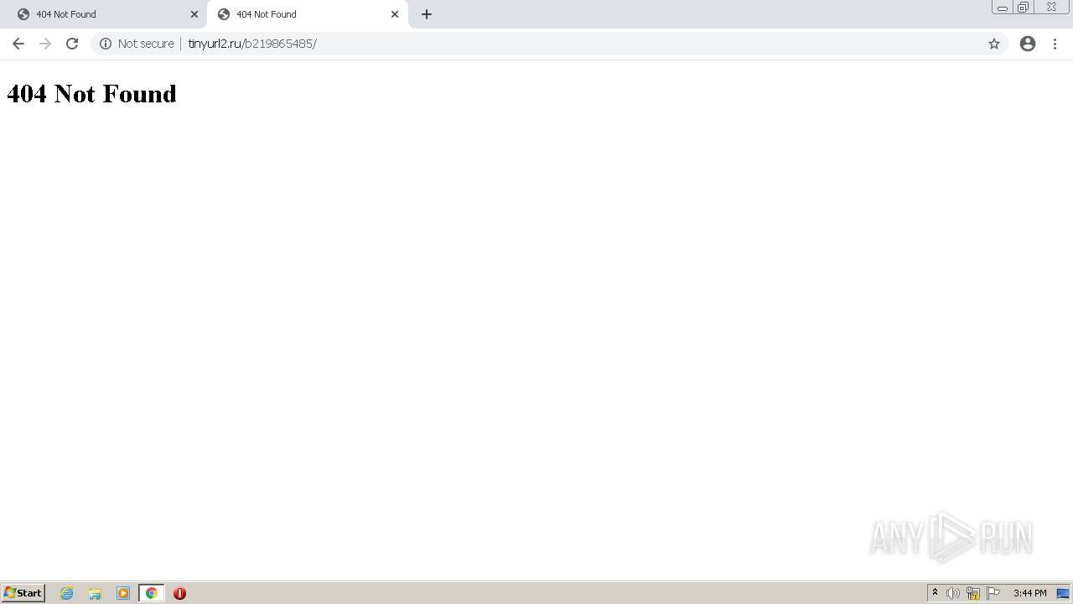The height and width of the screenshot is (604, 1073).
Task: View site information for Not secure
Action: point(106,44)
